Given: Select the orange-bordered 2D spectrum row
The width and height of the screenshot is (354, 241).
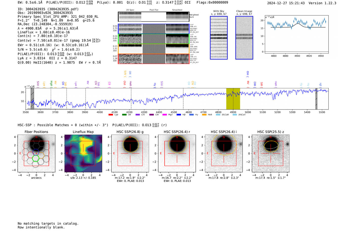Looking at the screenshot, I should pyautogui.click(x=154, y=49).
